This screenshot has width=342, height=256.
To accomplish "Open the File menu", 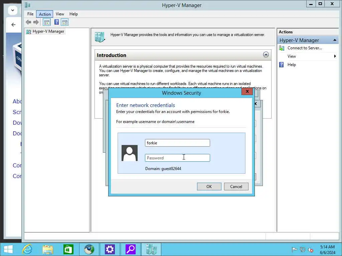I will [30, 14].
